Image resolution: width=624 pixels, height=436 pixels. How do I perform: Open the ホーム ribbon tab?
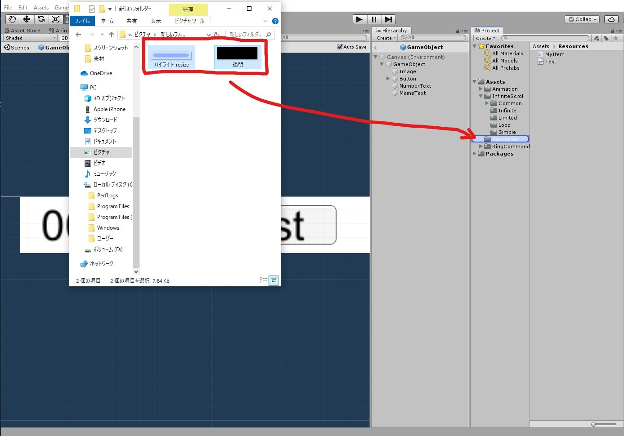107,21
